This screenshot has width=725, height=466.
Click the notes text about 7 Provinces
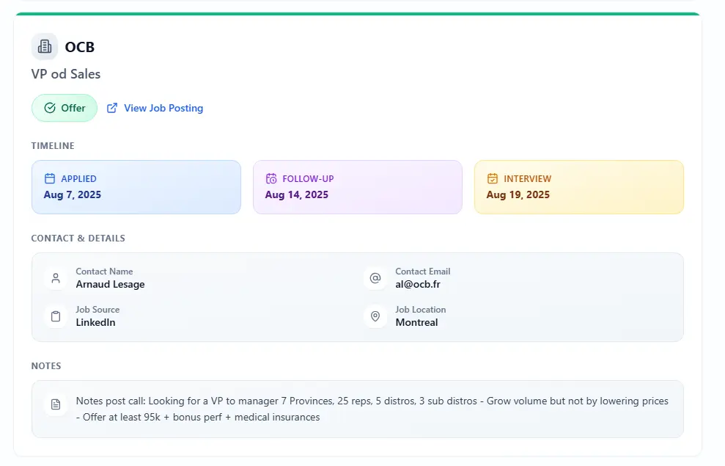tap(372, 409)
